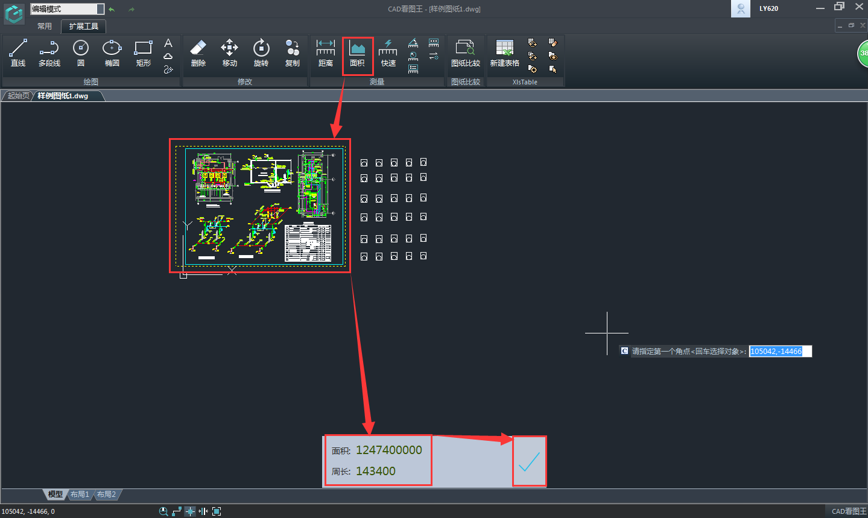
Task: Click the 面积 area measurement tool
Action: coord(357,52)
